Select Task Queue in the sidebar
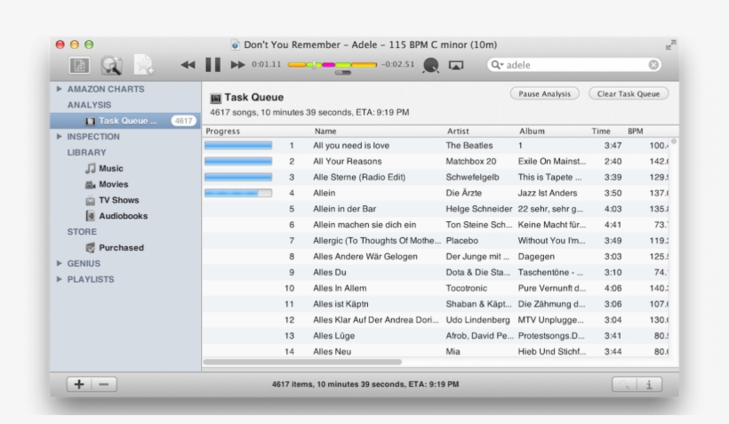The width and height of the screenshot is (729, 424). click(125, 121)
